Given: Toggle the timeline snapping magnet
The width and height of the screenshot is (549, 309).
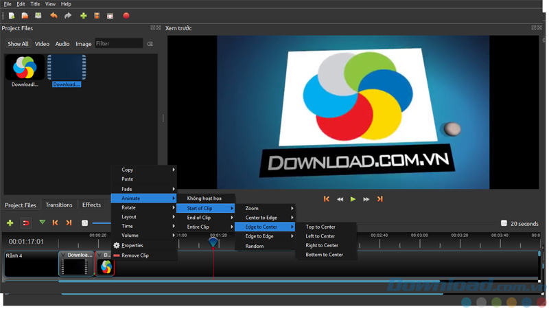Looking at the screenshot, I should coord(26,223).
